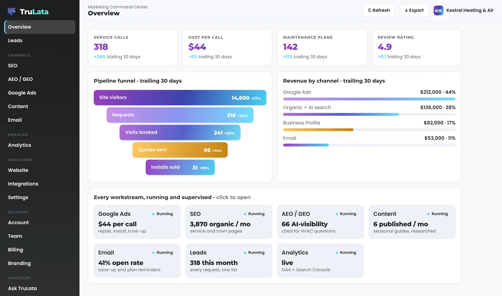The height and width of the screenshot is (296, 502).
Task: Click the Organic + AI search revenue value
Action: (x=438, y=107)
